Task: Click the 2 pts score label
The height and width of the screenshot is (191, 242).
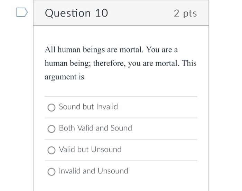Action: [185, 13]
